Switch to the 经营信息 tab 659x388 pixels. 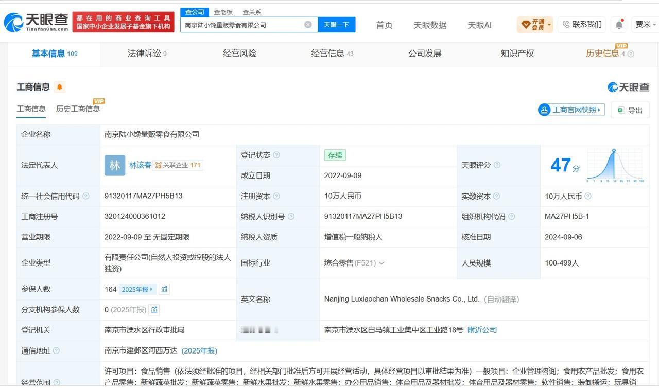(332, 54)
